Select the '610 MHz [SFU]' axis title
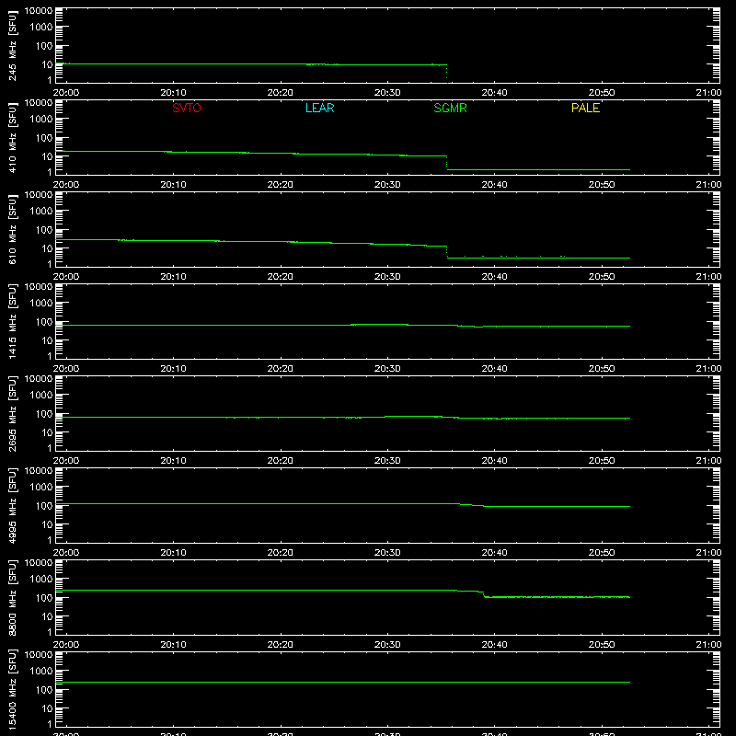 [12, 229]
